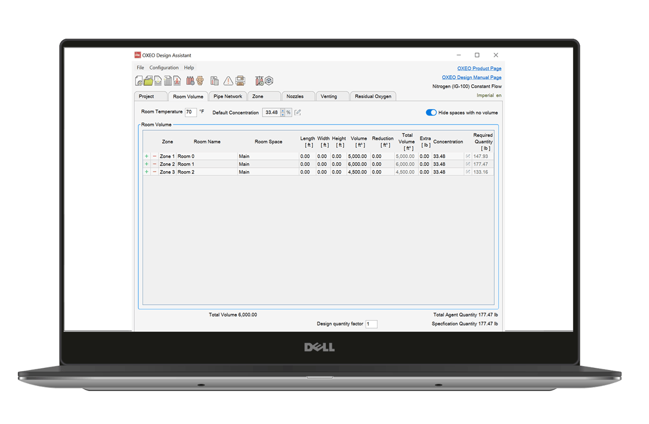Viewport: 649px width, 424px height.
Task: Click the brown nozzle toolbar icon
Action: [x=200, y=81]
